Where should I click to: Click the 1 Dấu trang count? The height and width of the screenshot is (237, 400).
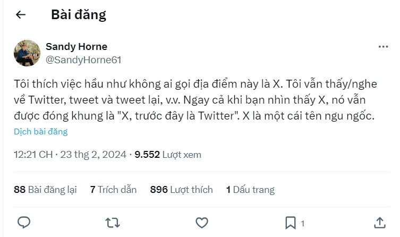(250, 190)
